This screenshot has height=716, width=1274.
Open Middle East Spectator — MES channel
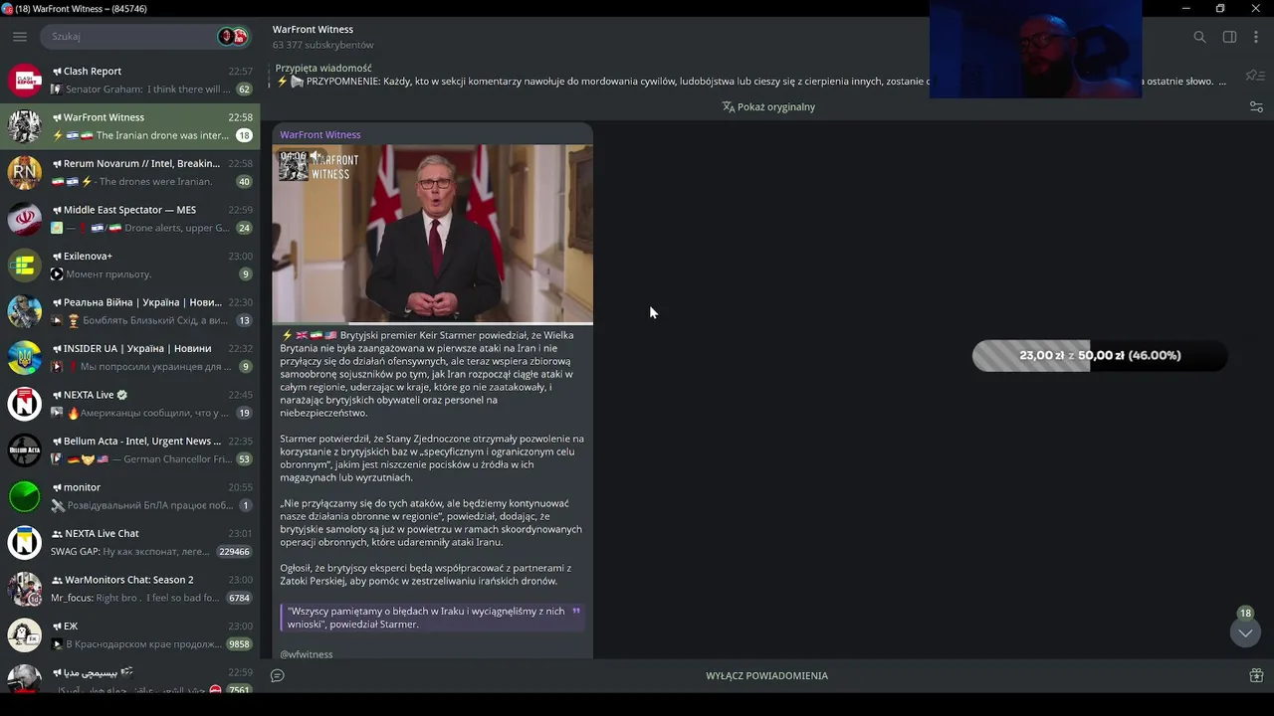click(130, 219)
